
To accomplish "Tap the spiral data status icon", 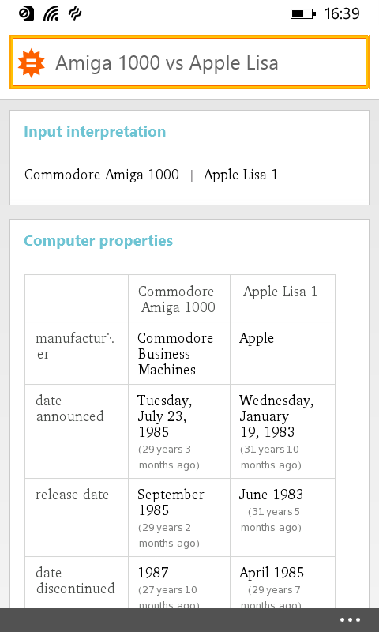I will click(26, 13).
